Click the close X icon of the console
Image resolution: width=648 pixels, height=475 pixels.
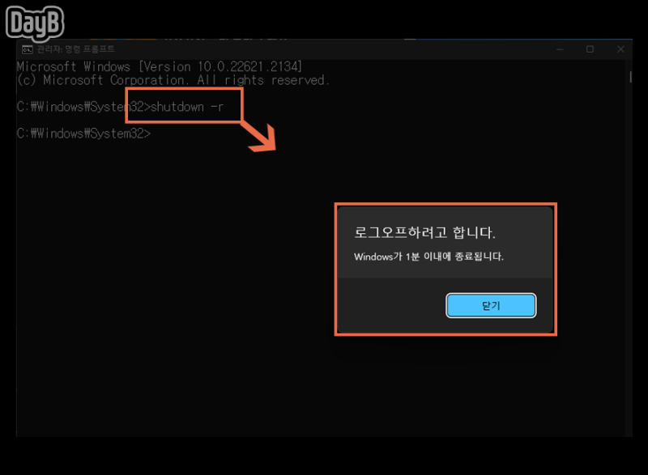(619, 49)
